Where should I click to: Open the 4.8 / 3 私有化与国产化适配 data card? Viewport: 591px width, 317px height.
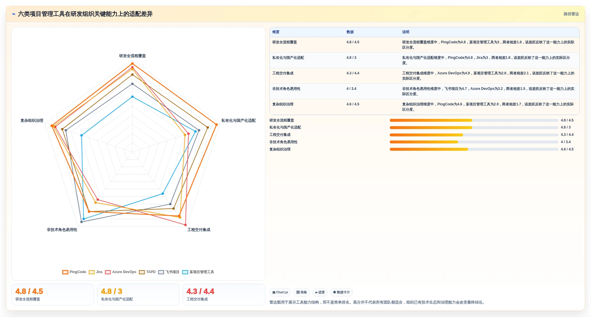[x=138, y=294]
